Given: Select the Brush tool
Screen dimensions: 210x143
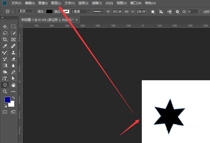Looking at the screenshot, I should click(5, 52).
